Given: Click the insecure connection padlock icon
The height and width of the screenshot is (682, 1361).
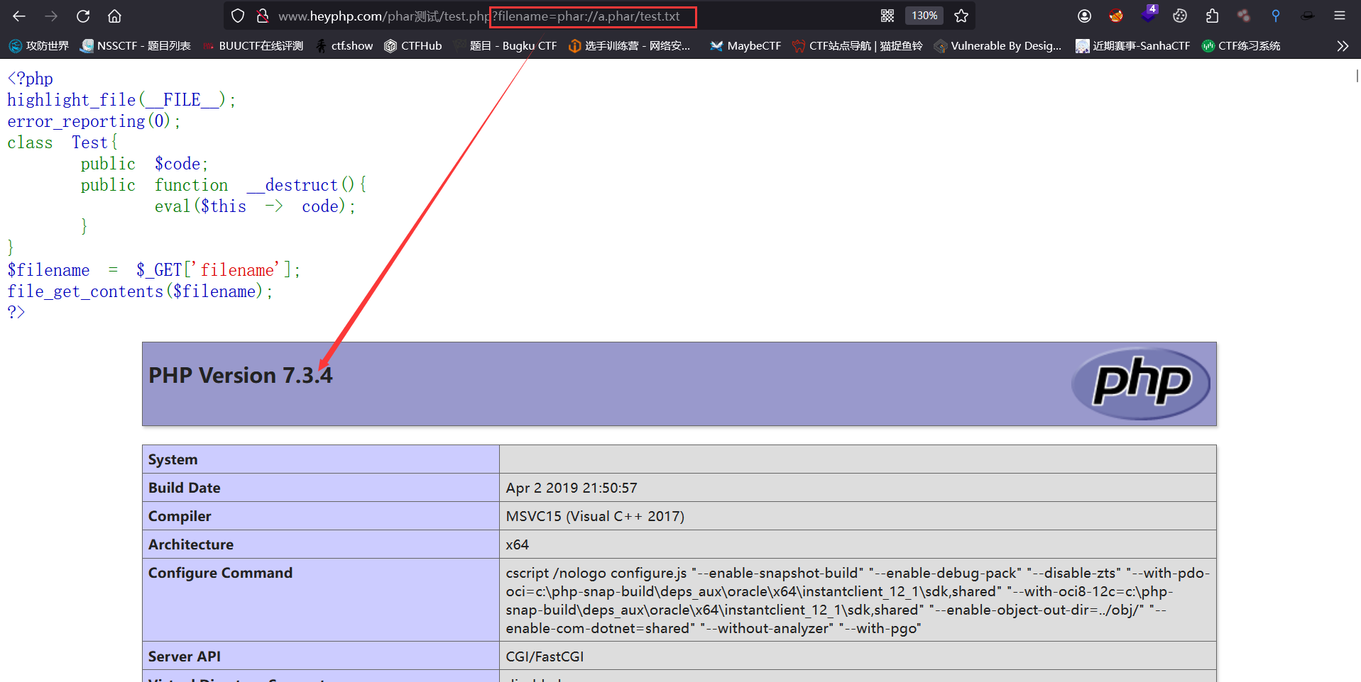Looking at the screenshot, I should pyautogui.click(x=262, y=16).
